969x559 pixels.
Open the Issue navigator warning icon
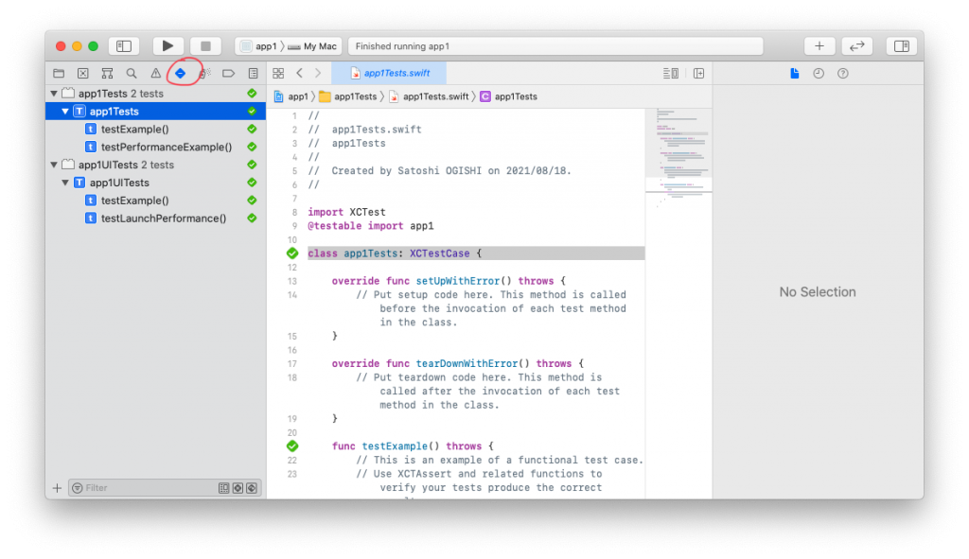[x=156, y=74]
